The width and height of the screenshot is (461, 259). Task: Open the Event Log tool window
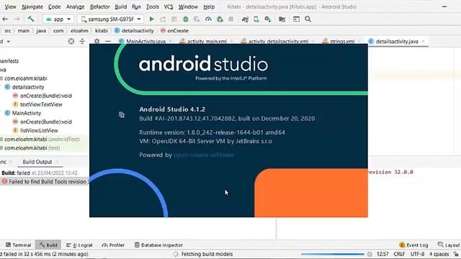[x=413, y=245]
